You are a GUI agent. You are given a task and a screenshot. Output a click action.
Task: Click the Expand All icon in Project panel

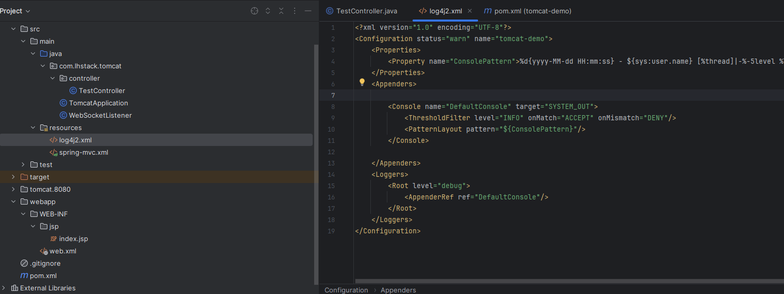point(268,11)
